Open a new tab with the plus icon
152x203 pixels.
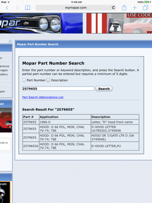[x=135, y=8]
